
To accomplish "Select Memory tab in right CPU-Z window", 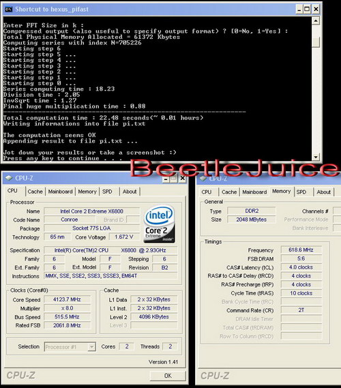I will click(x=282, y=192).
